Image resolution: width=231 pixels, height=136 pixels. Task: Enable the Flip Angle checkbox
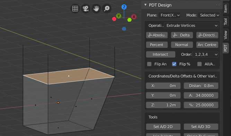point(149,64)
